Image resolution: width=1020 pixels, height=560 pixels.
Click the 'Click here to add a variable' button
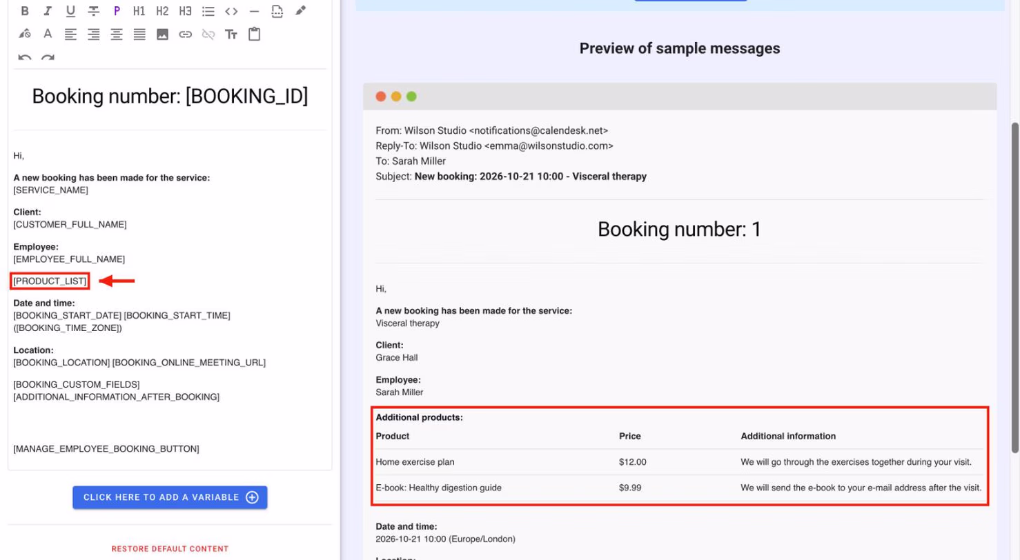point(170,497)
